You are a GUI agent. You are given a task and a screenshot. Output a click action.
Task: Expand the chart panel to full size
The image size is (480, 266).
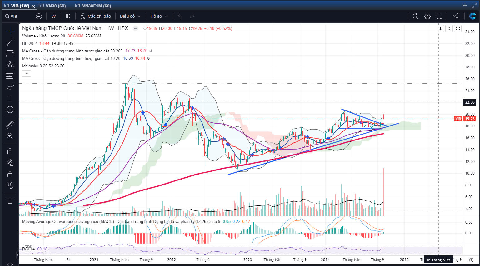pyautogui.click(x=474, y=5)
